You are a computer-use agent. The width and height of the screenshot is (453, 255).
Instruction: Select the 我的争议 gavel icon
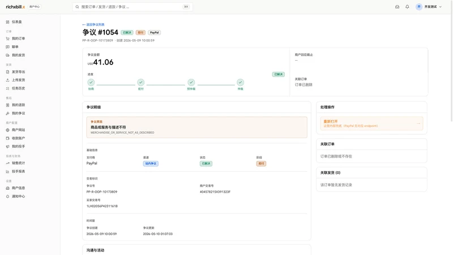(7, 113)
